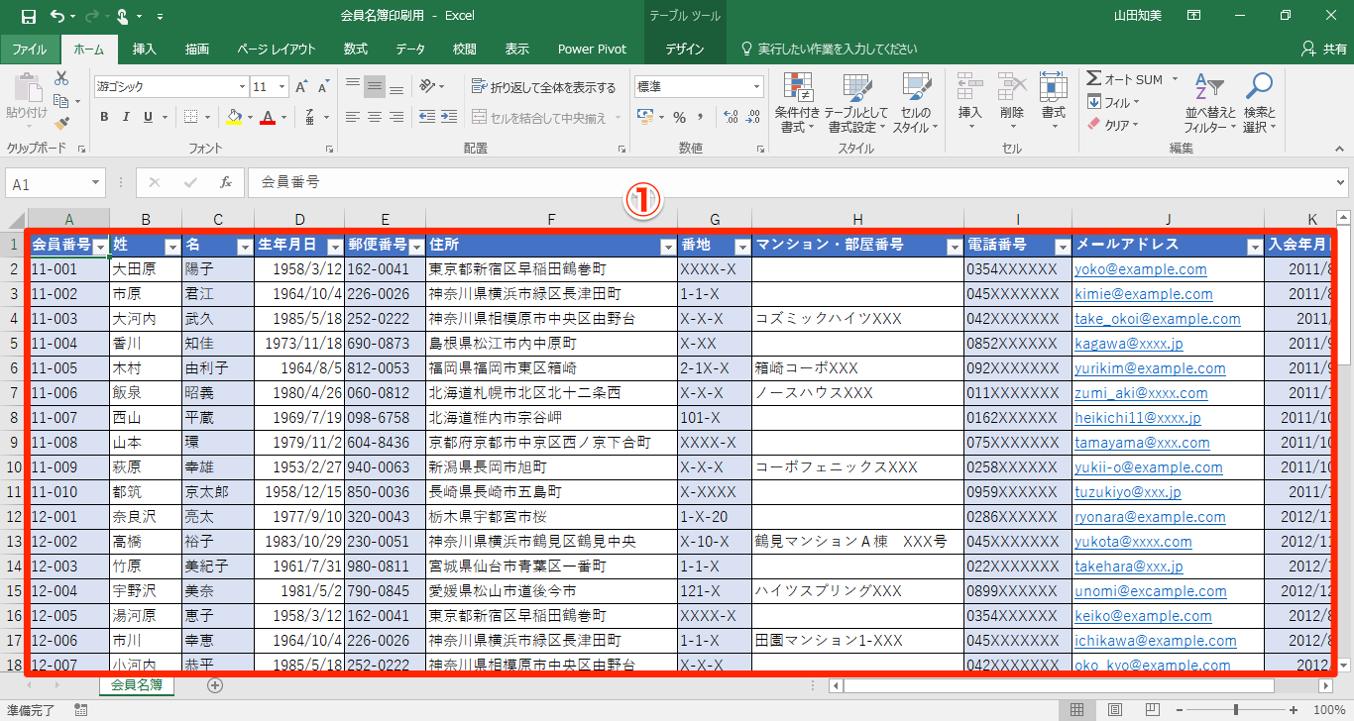Open filter dropdown for メールアドレス column
Screen dimensions: 1354x721
(1255, 246)
